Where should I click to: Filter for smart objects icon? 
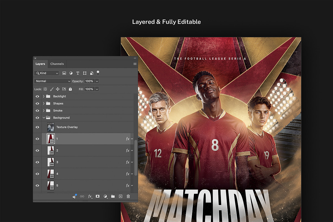pyautogui.click(x=92, y=73)
